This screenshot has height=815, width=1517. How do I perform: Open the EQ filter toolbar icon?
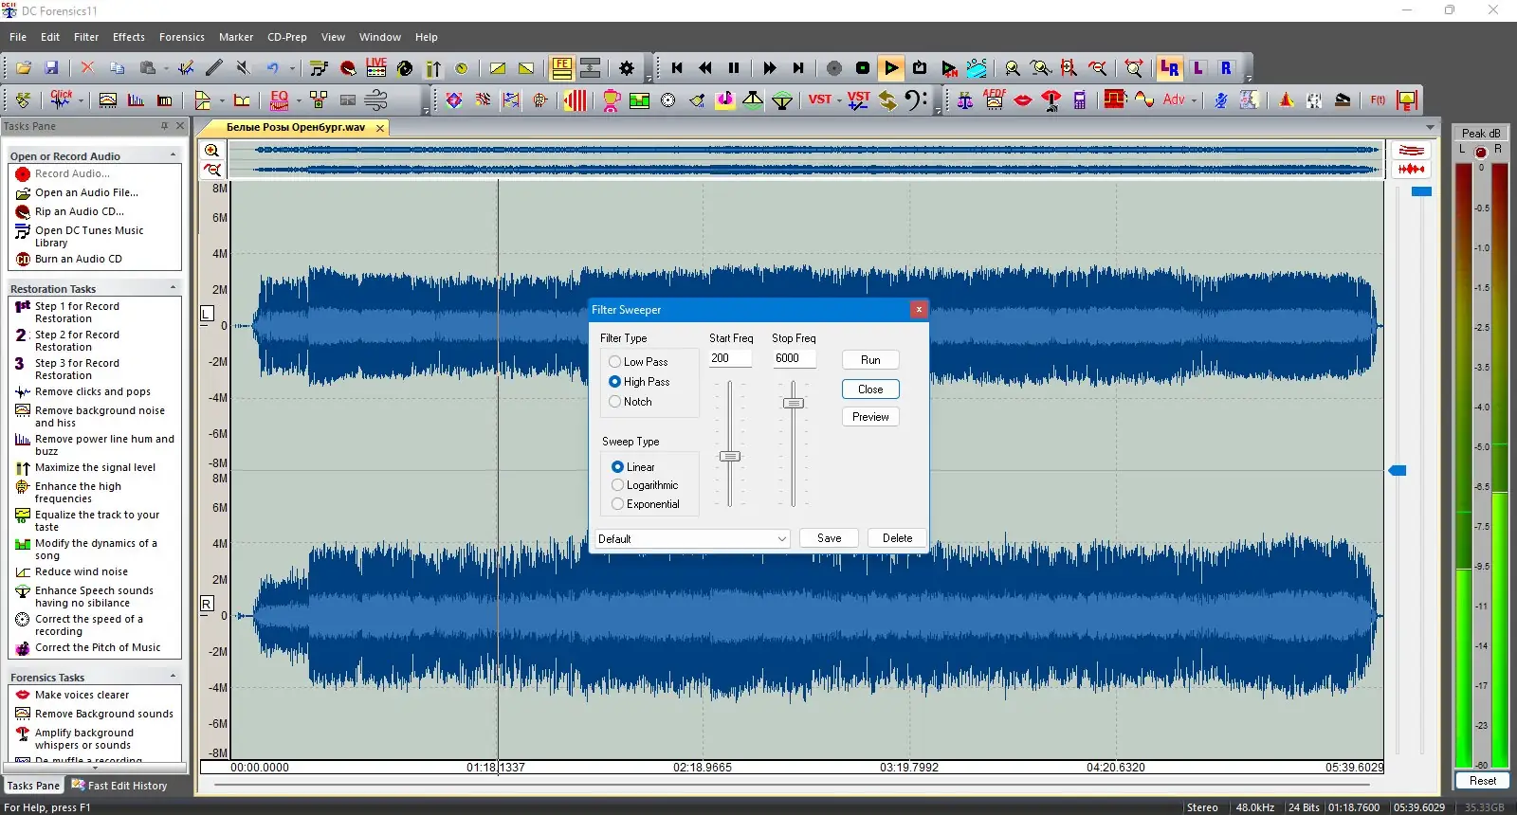click(279, 100)
